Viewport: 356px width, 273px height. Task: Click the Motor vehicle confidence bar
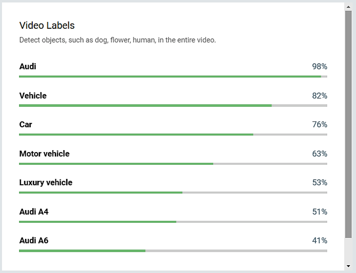click(x=173, y=164)
